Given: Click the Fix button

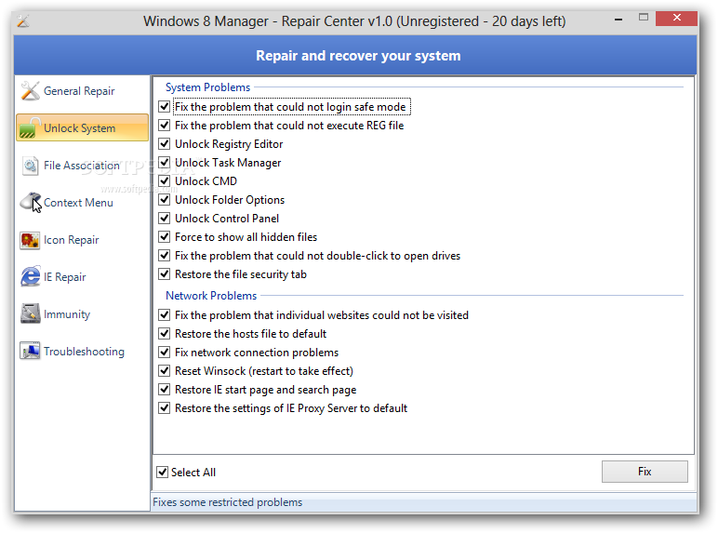Looking at the screenshot, I should pyautogui.click(x=645, y=472).
